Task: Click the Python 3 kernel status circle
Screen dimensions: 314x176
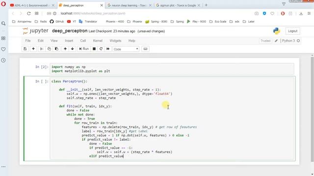Action: (298, 41)
